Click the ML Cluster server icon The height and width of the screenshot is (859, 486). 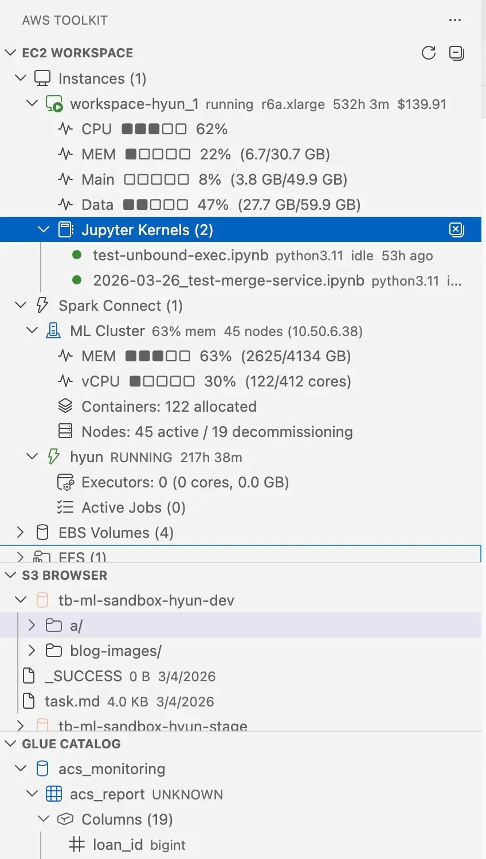point(53,331)
